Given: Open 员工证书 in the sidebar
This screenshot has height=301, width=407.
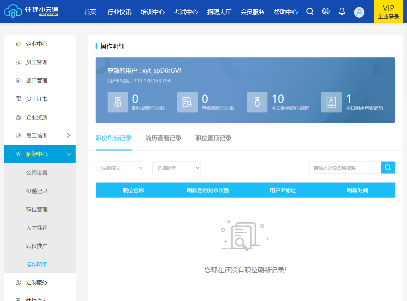Looking at the screenshot, I should pos(37,99).
